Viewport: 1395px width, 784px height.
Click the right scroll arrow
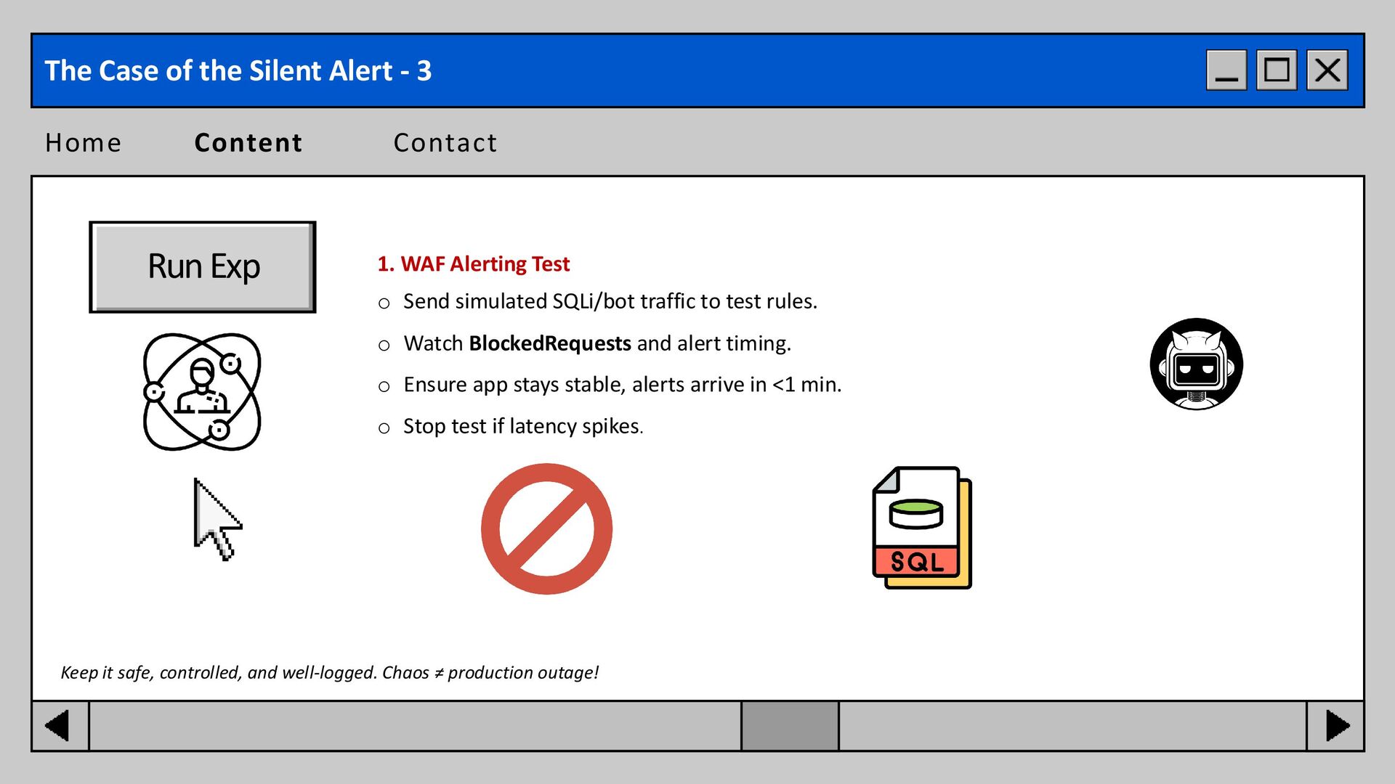click(1335, 726)
